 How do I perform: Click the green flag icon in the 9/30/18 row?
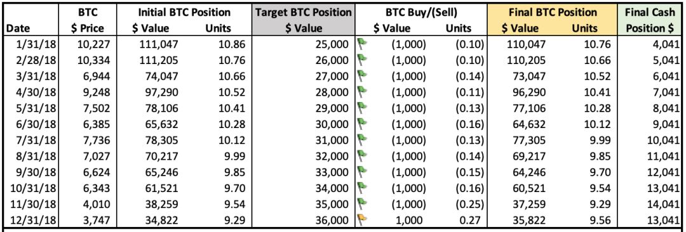tap(362, 171)
